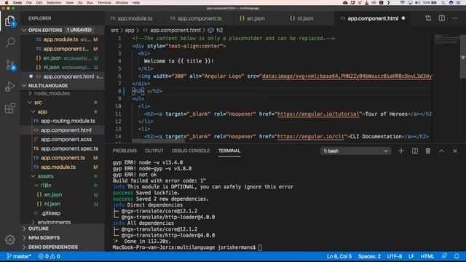Select the bash terminal dropdown

tap(355, 151)
